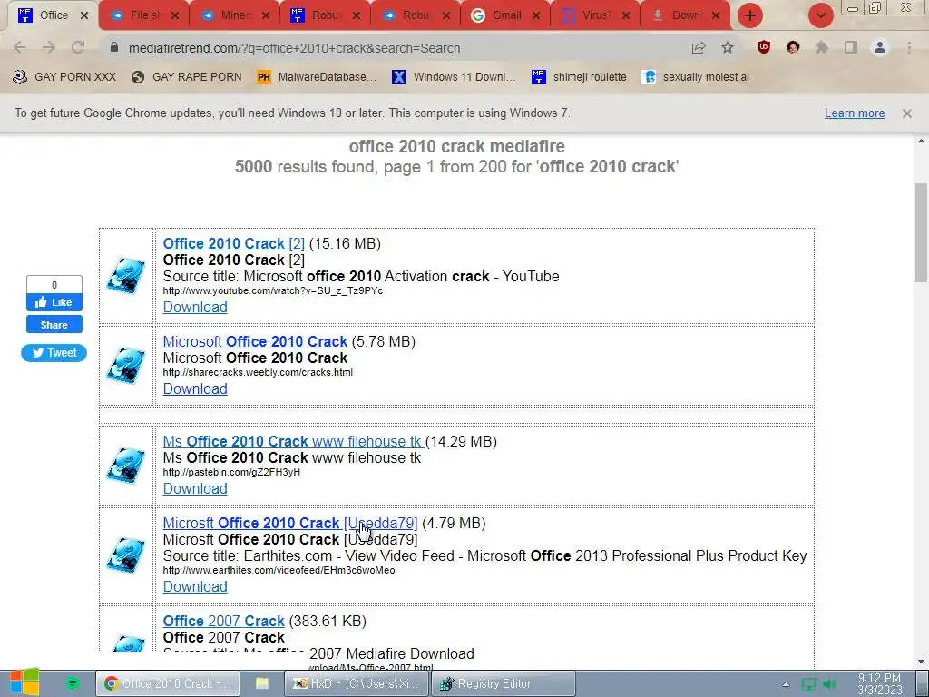929x697 pixels.
Task: Switch to the HxD taskbar window
Action: (x=356, y=683)
